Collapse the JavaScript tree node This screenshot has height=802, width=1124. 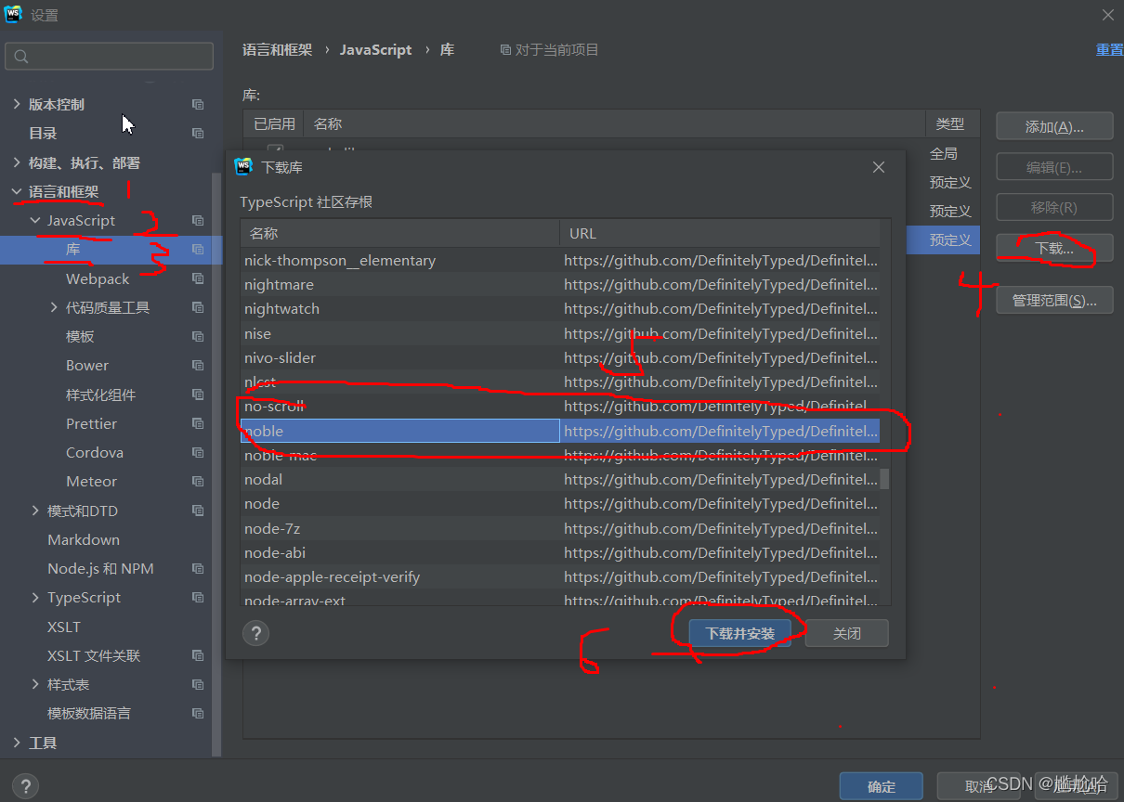[x=35, y=220]
